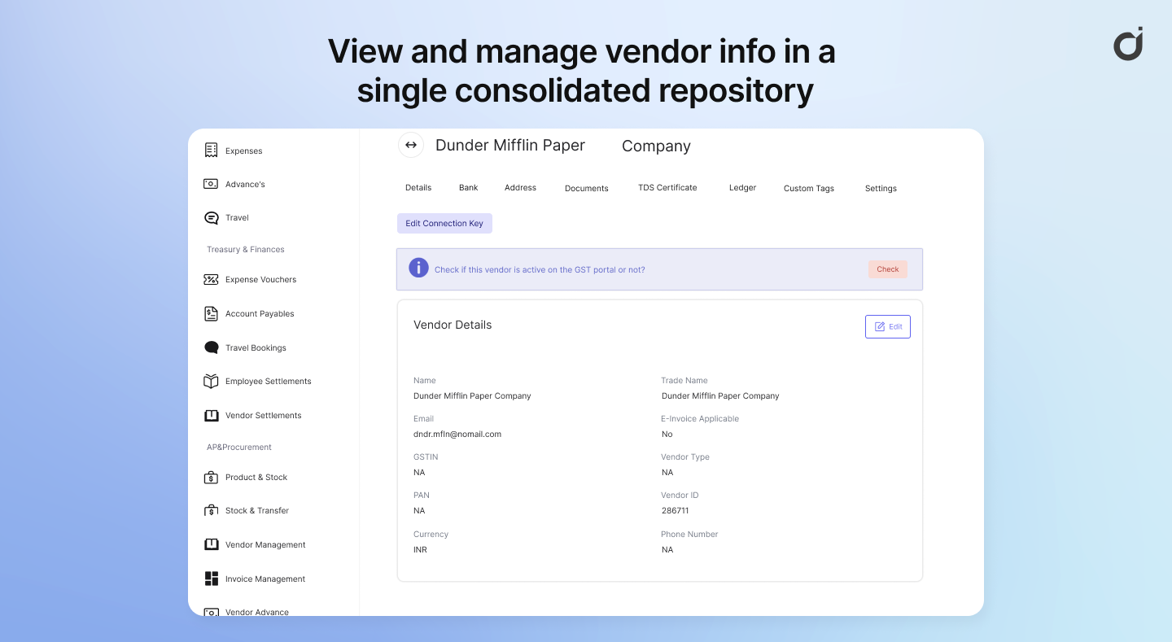Click the Expense Vouchers coupon icon
1172x642 pixels.
(x=212, y=279)
